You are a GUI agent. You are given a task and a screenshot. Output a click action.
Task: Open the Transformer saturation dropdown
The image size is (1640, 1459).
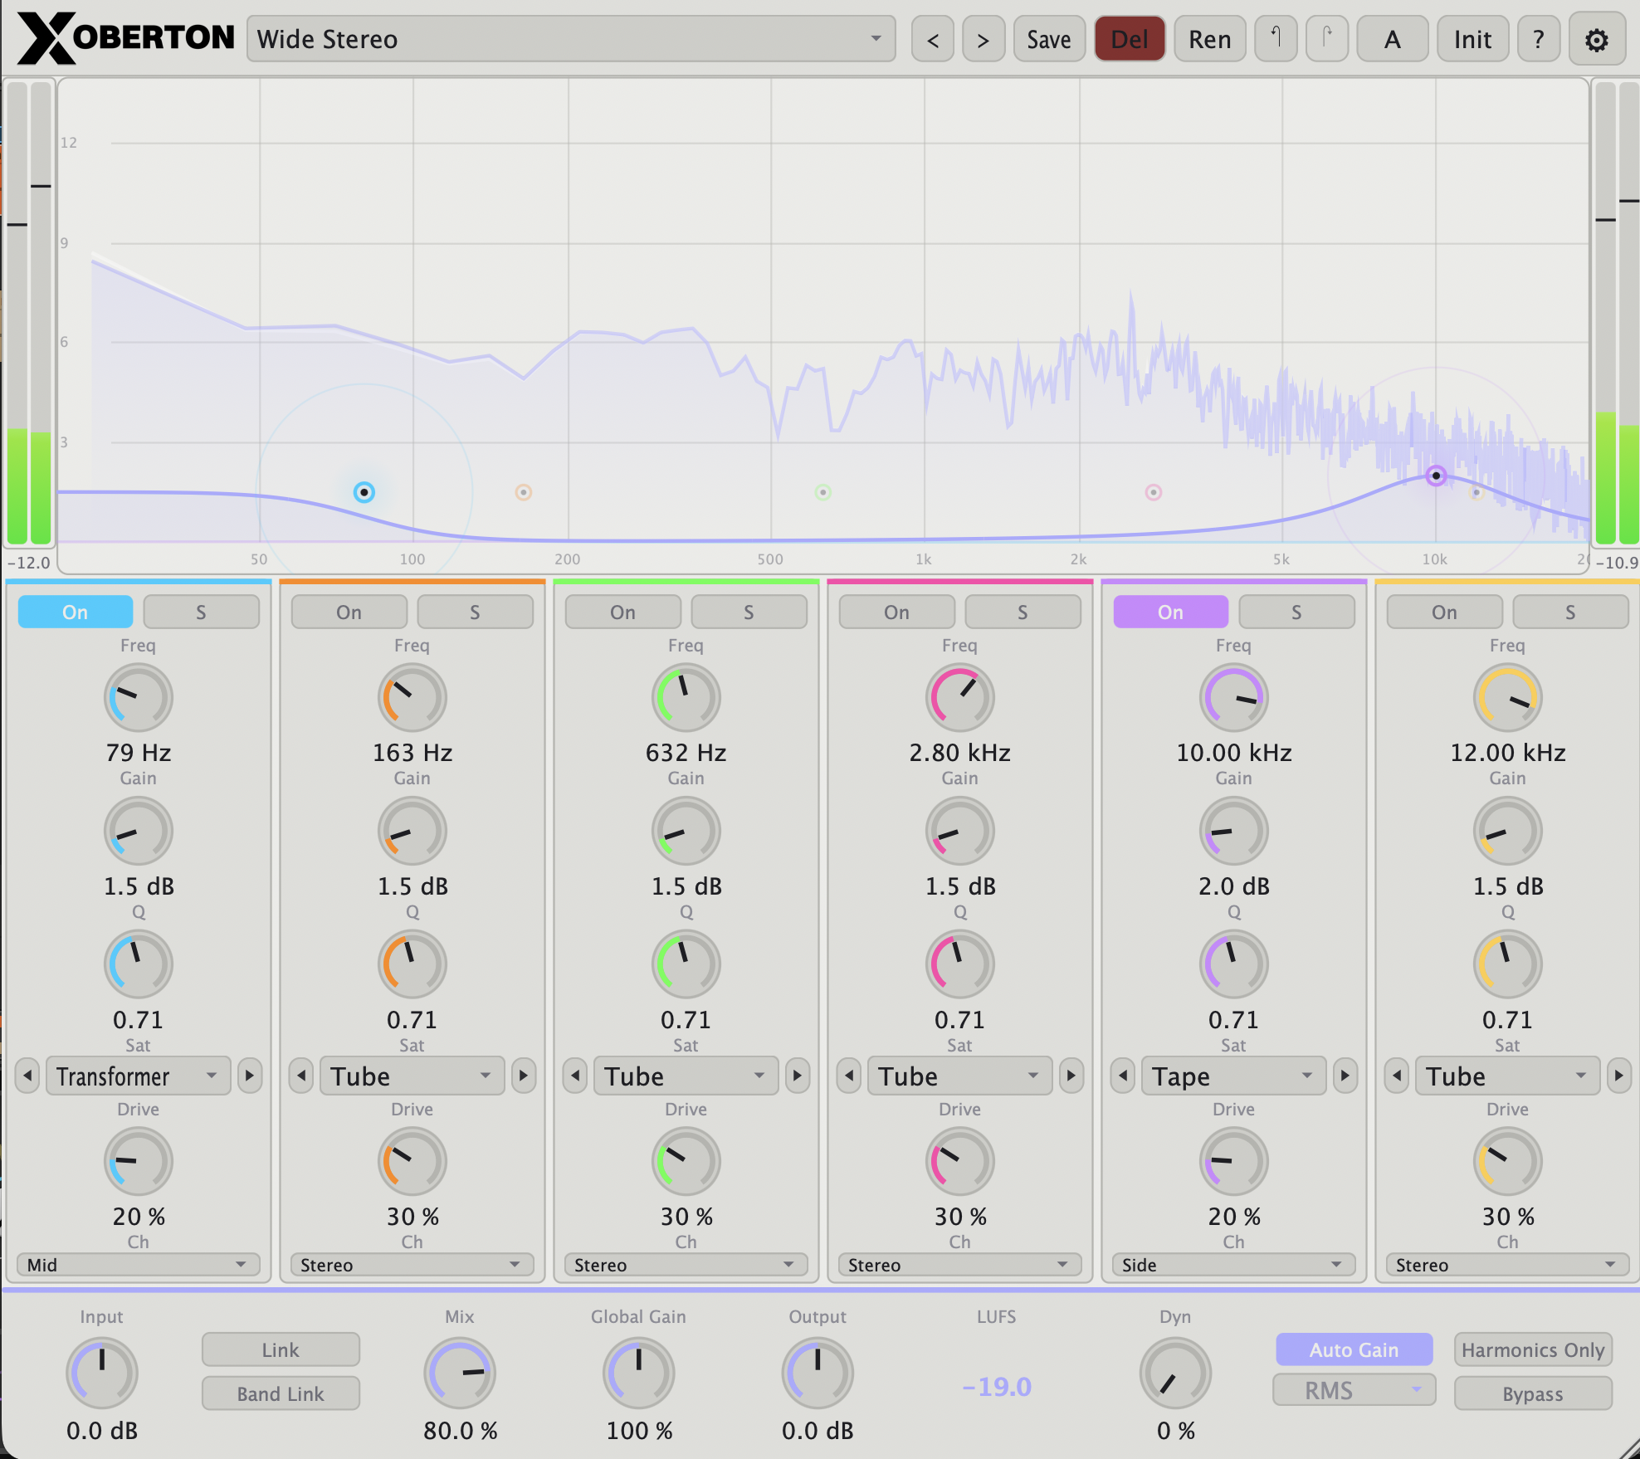[x=138, y=1076]
